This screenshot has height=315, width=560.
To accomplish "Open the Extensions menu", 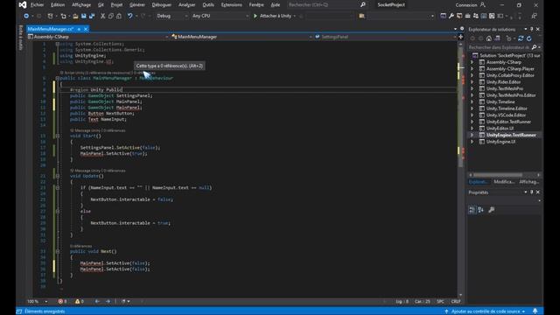I will click(x=231, y=4).
